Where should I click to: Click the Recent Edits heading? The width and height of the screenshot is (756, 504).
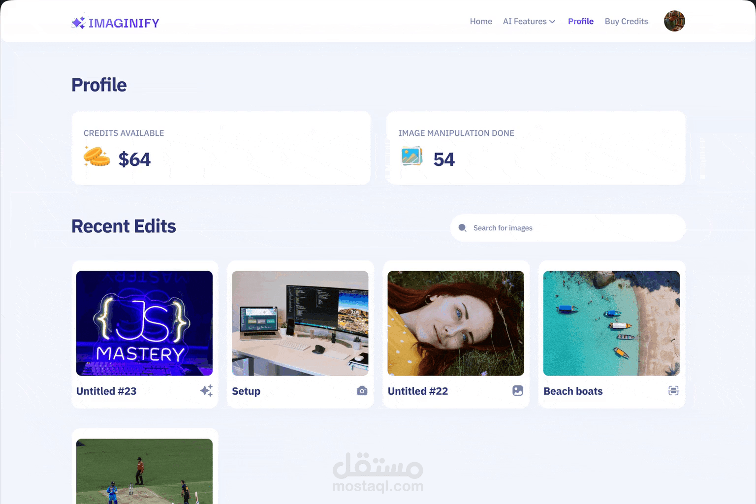coord(124,226)
